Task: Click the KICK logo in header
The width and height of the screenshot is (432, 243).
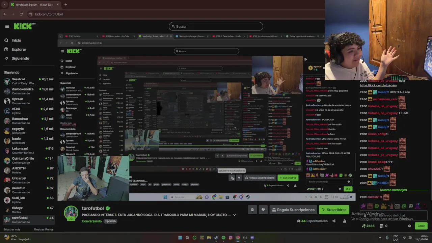Action: (25, 26)
